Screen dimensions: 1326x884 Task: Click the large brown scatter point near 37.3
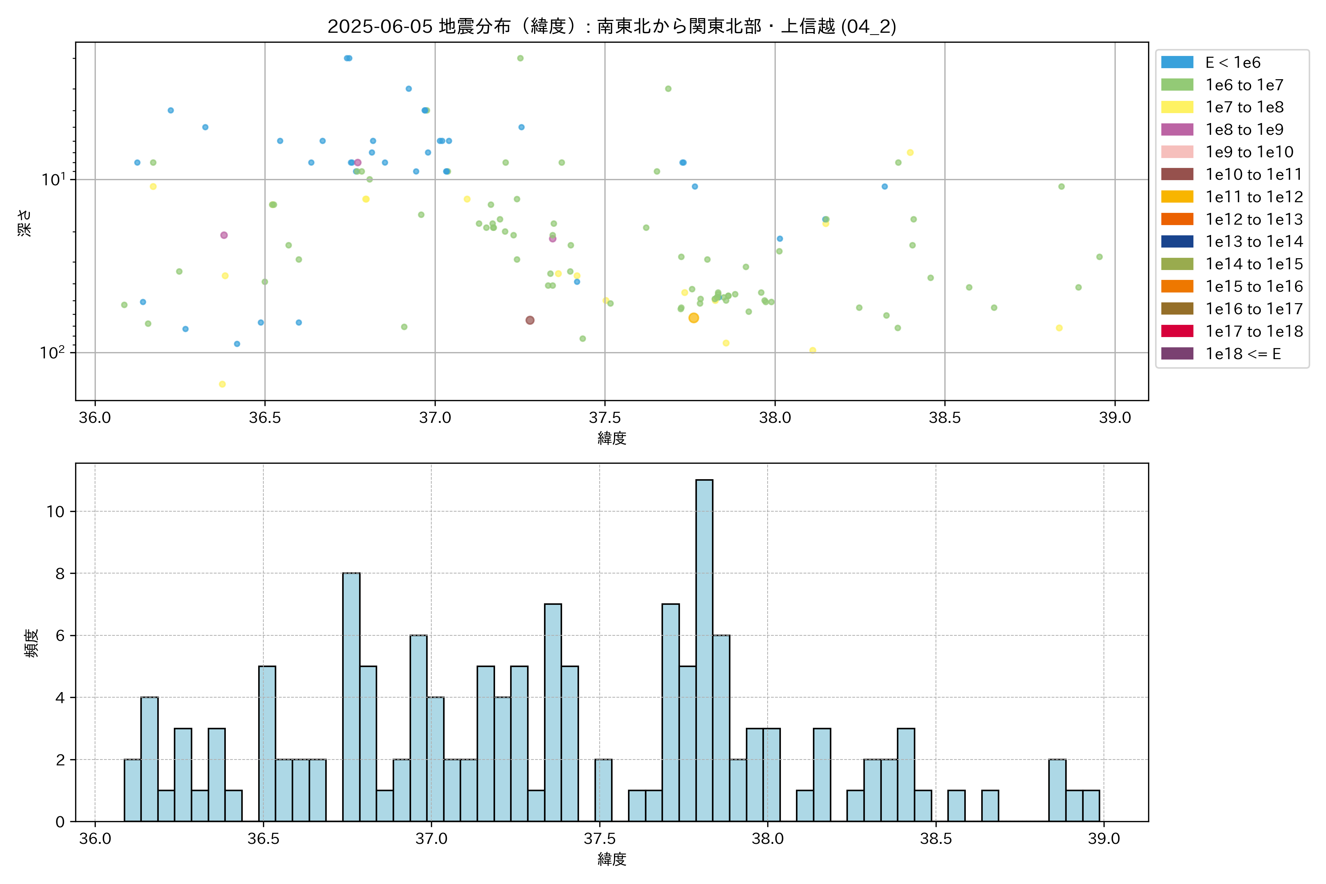click(529, 320)
